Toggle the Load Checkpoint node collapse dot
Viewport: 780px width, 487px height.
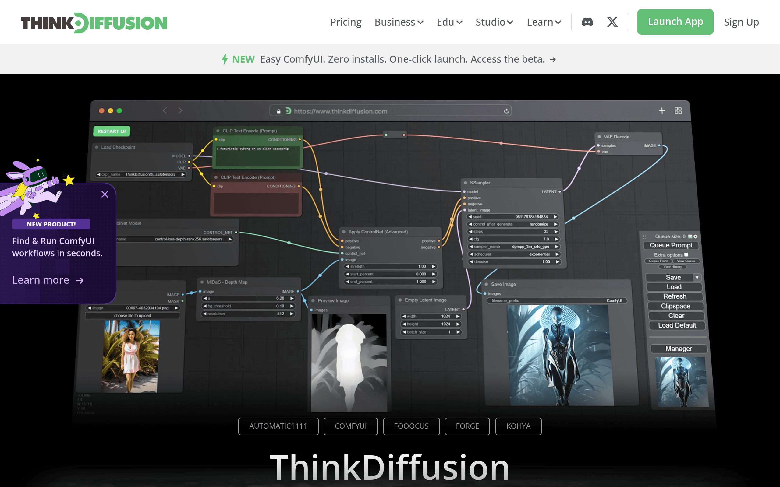[x=97, y=147]
